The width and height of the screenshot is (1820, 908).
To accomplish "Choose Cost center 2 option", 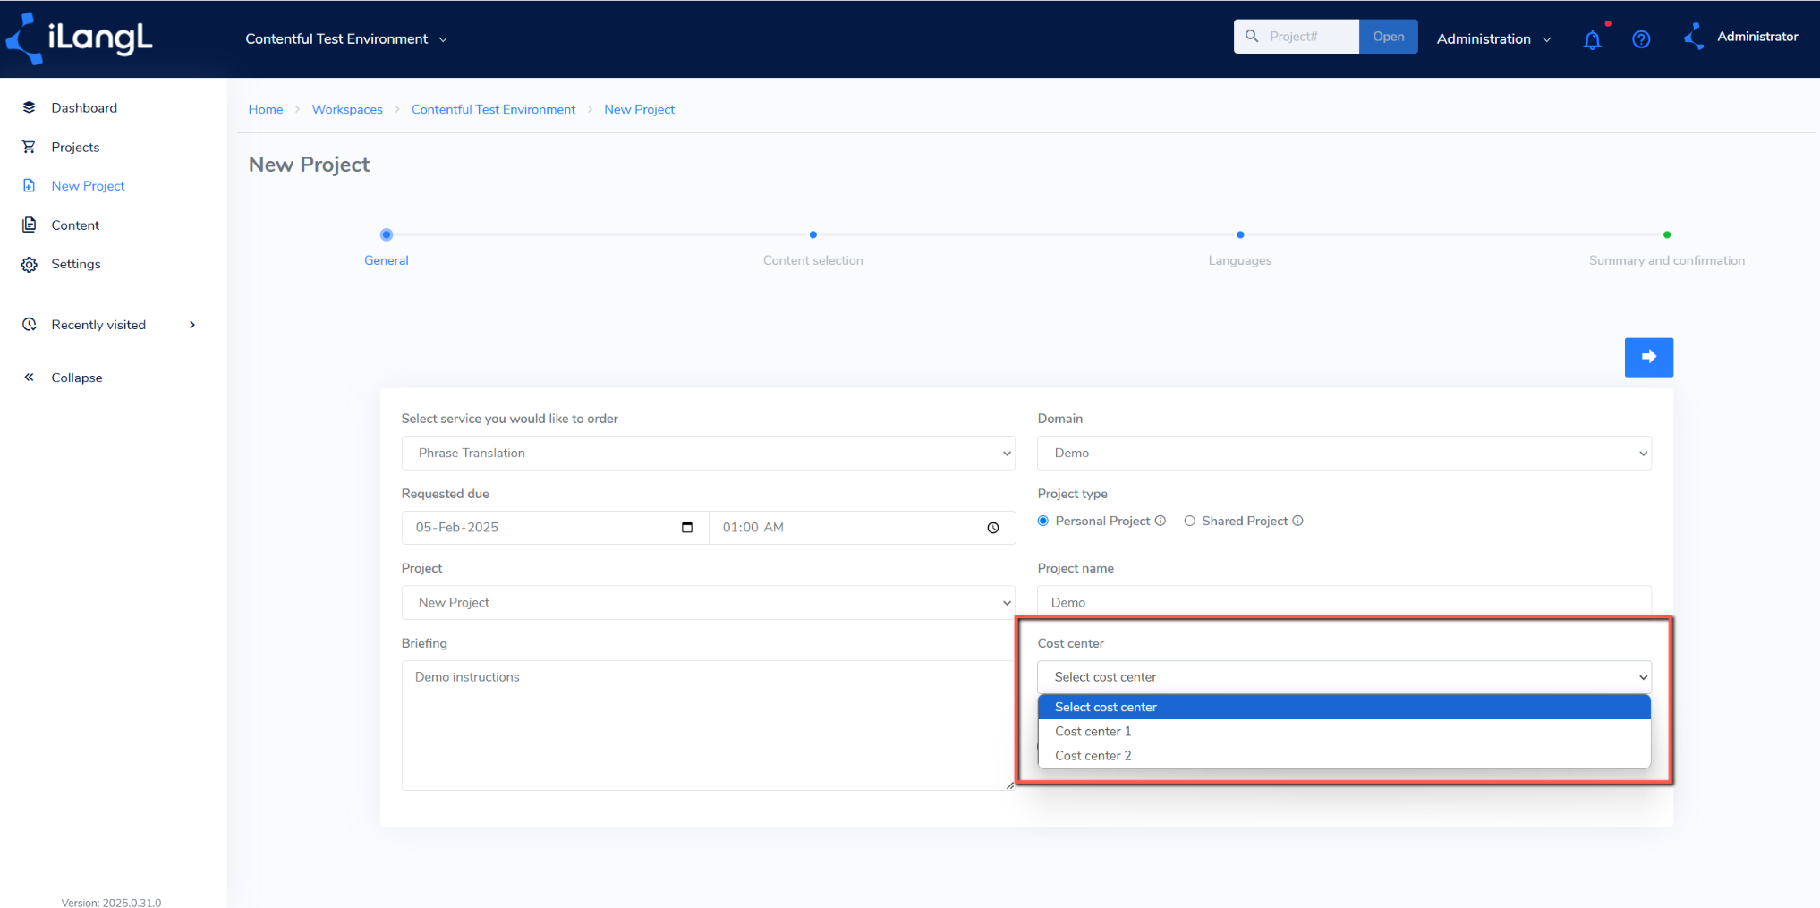I will pyautogui.click(x=1344, y=755).
